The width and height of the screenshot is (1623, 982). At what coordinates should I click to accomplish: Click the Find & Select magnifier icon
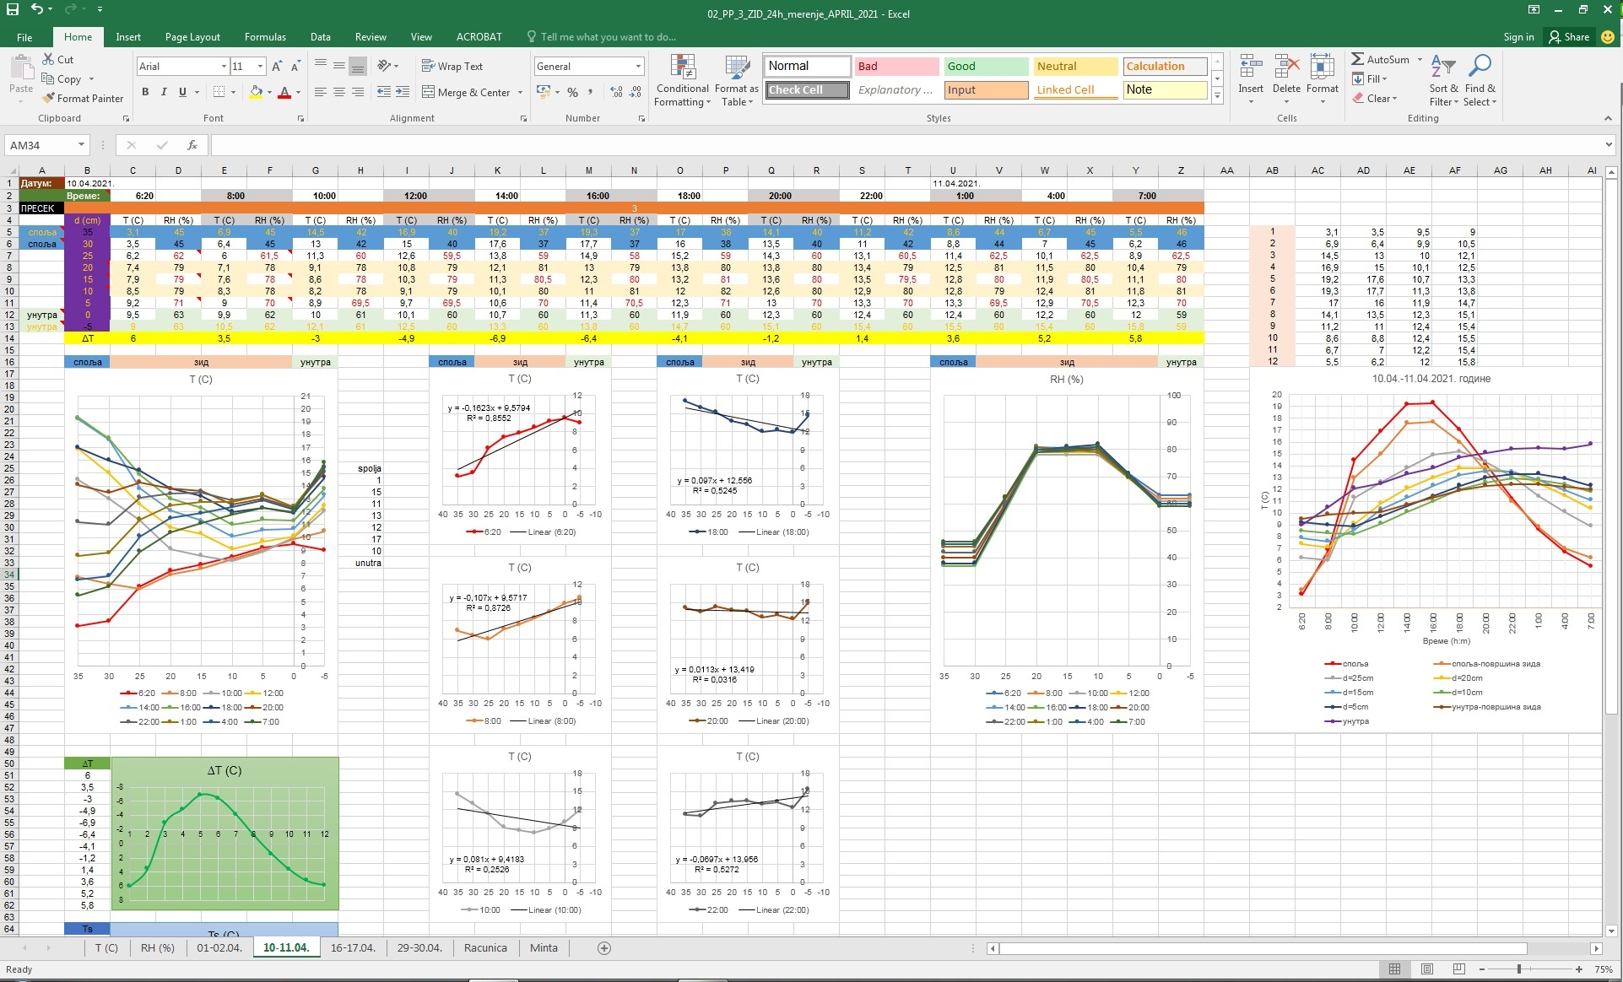tap(1480, 66)
